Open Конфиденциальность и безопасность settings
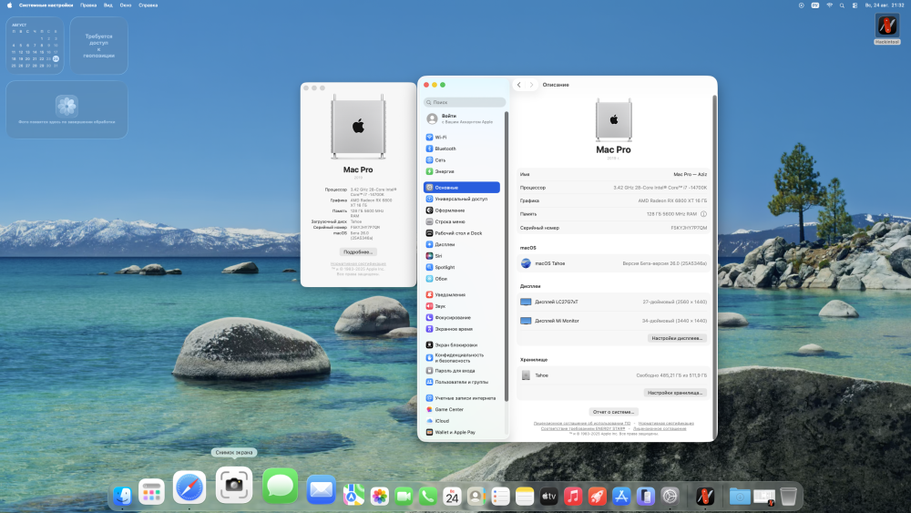Image resolution: width=911 pixels, height=513 pixels. 462,358
